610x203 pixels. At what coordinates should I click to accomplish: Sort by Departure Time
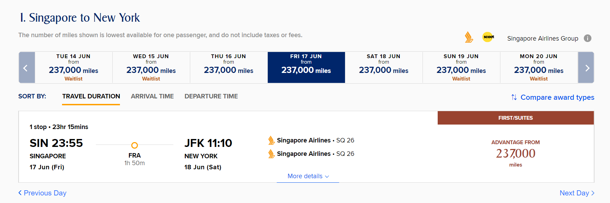211,96
